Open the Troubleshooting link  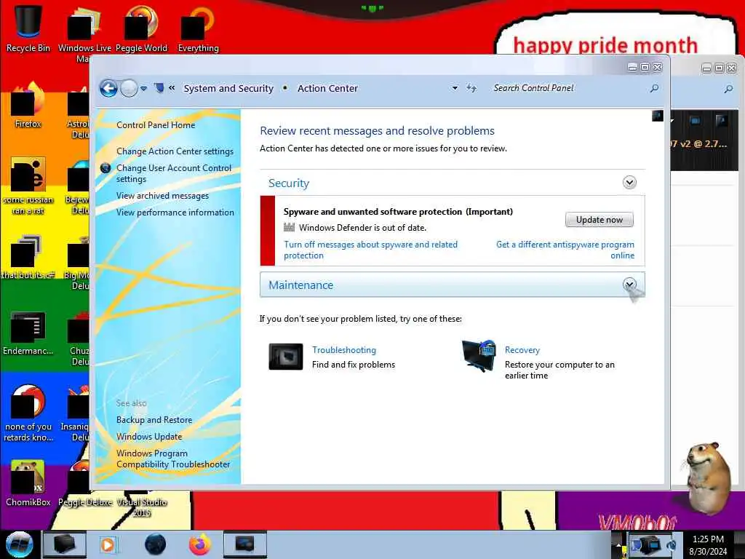pyautogui.click(x=344, y=350)
